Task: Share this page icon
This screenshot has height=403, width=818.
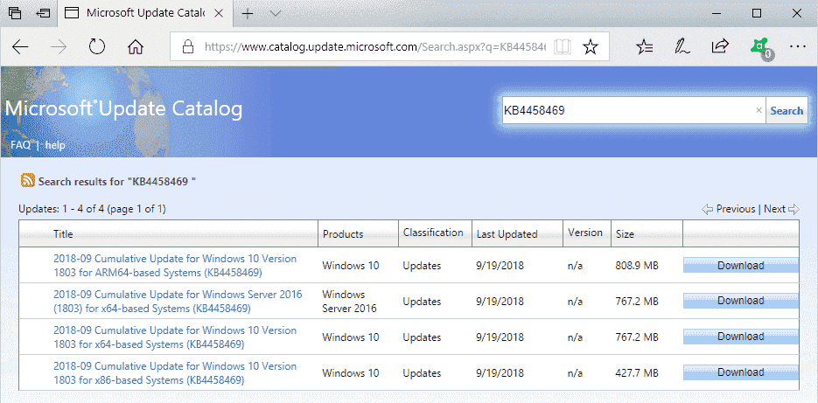Action: click(720, 46)
